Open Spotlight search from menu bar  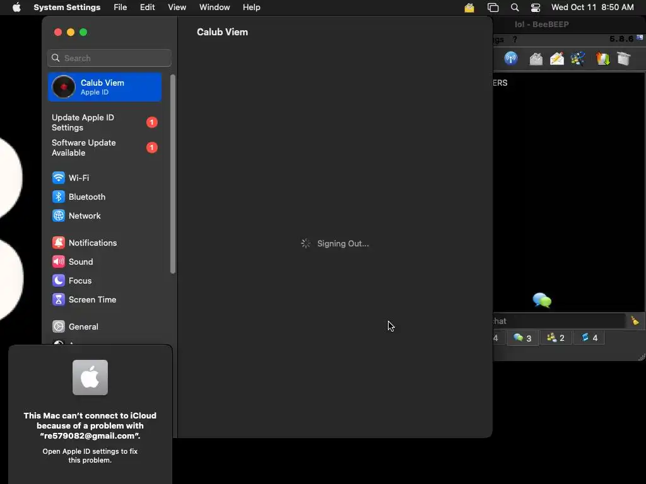click(x=515, y=8)
